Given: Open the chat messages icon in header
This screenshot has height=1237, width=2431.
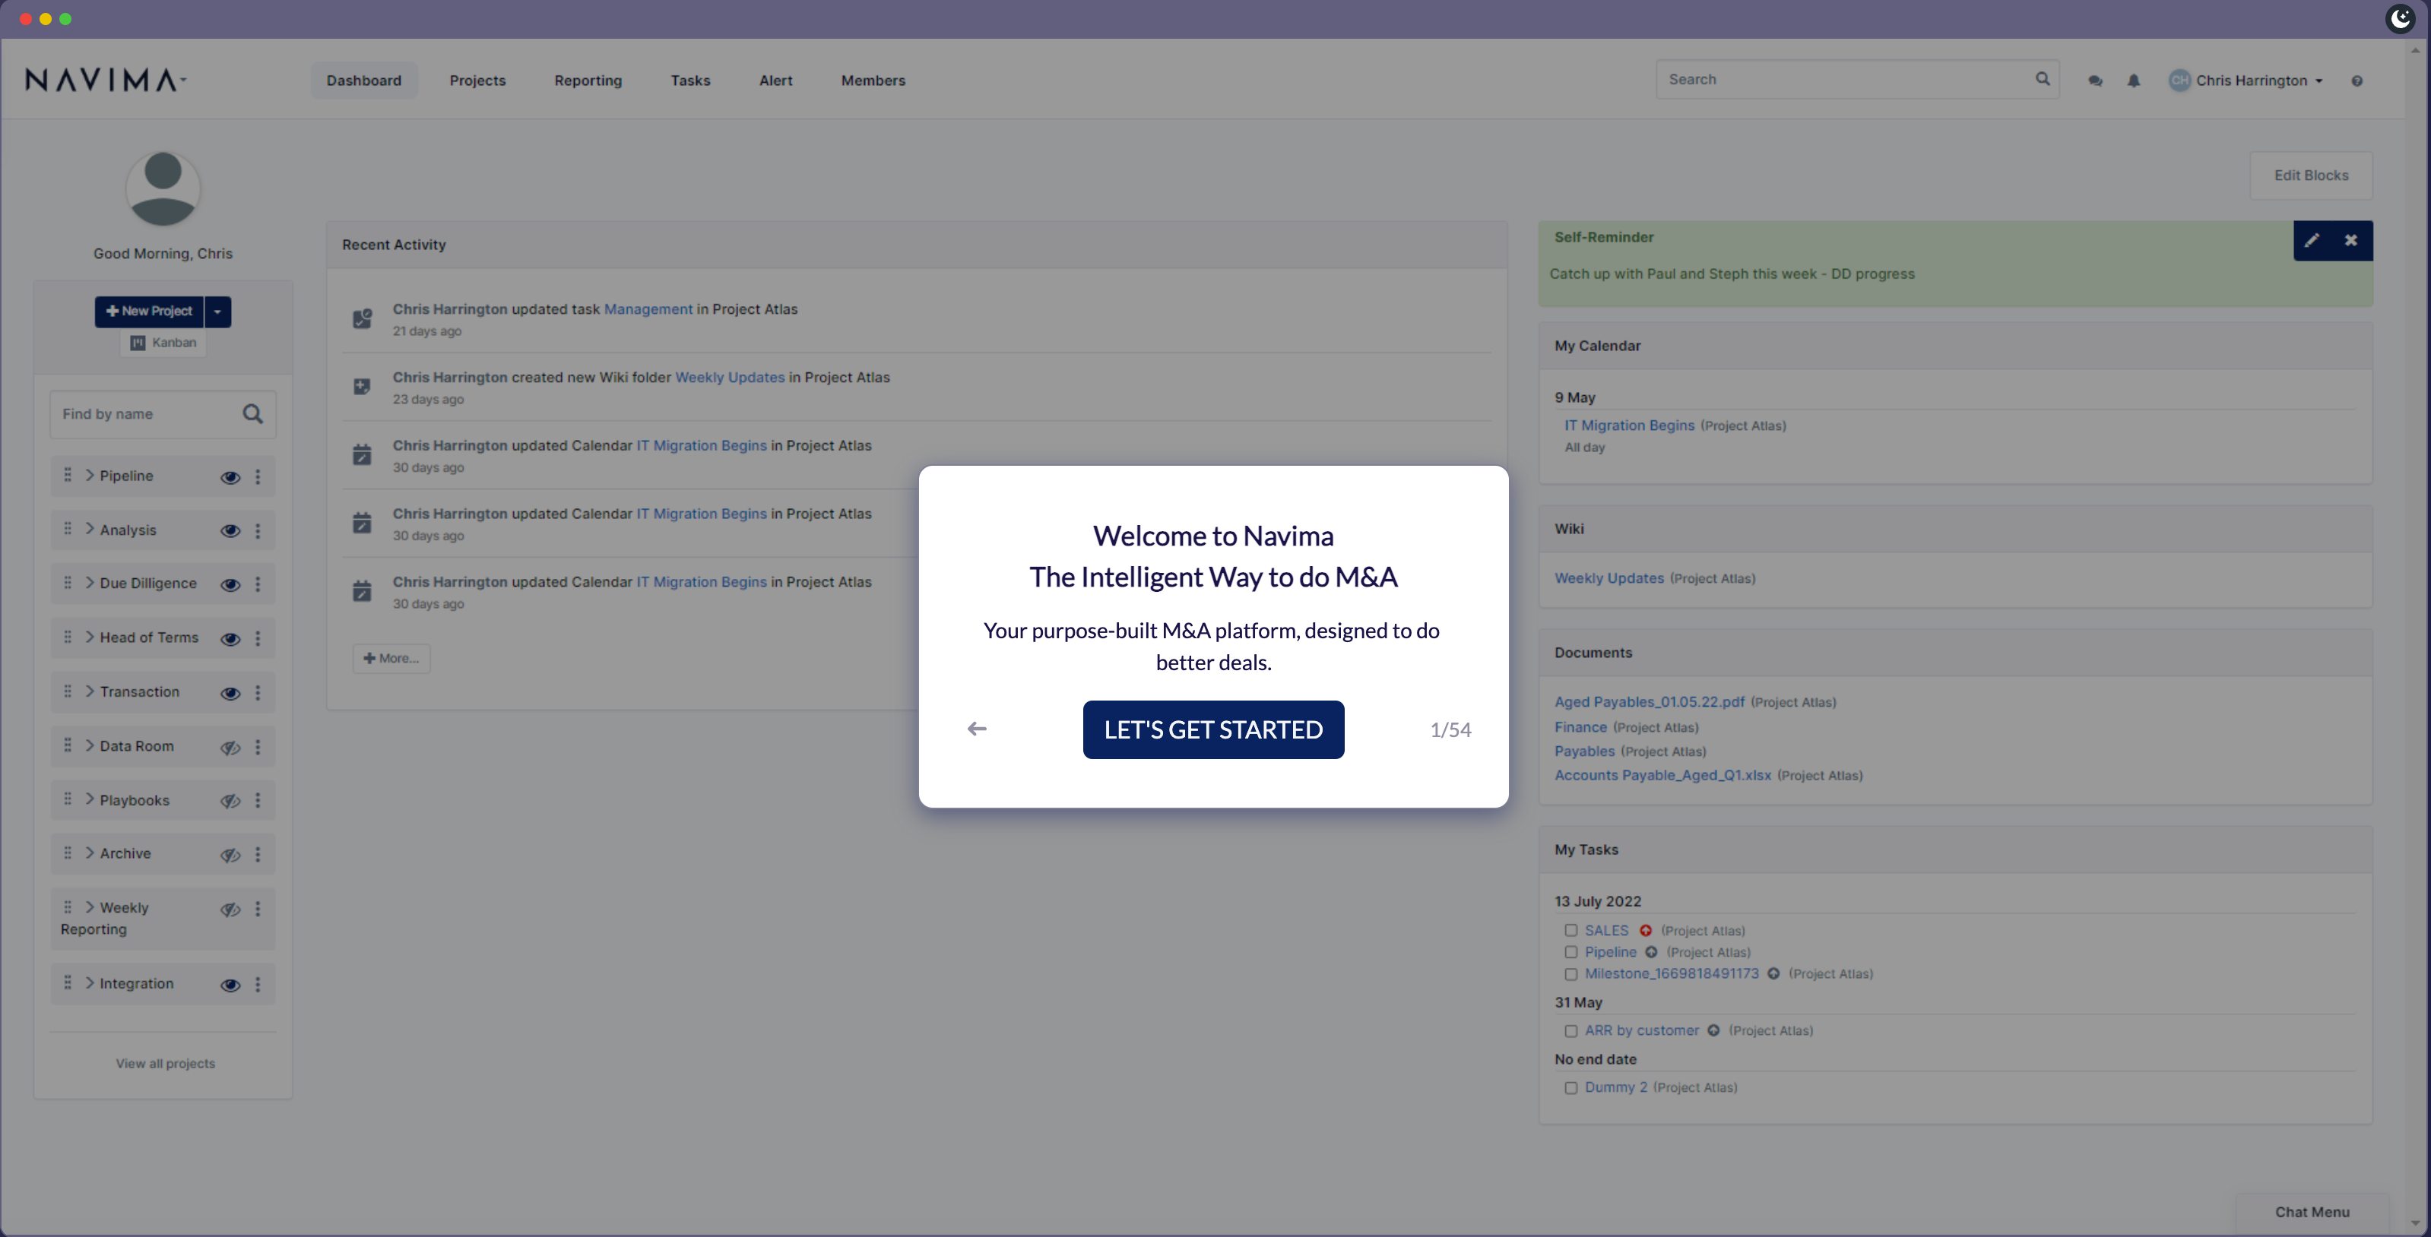Looking at the screenshot, I should (2095, 81).
